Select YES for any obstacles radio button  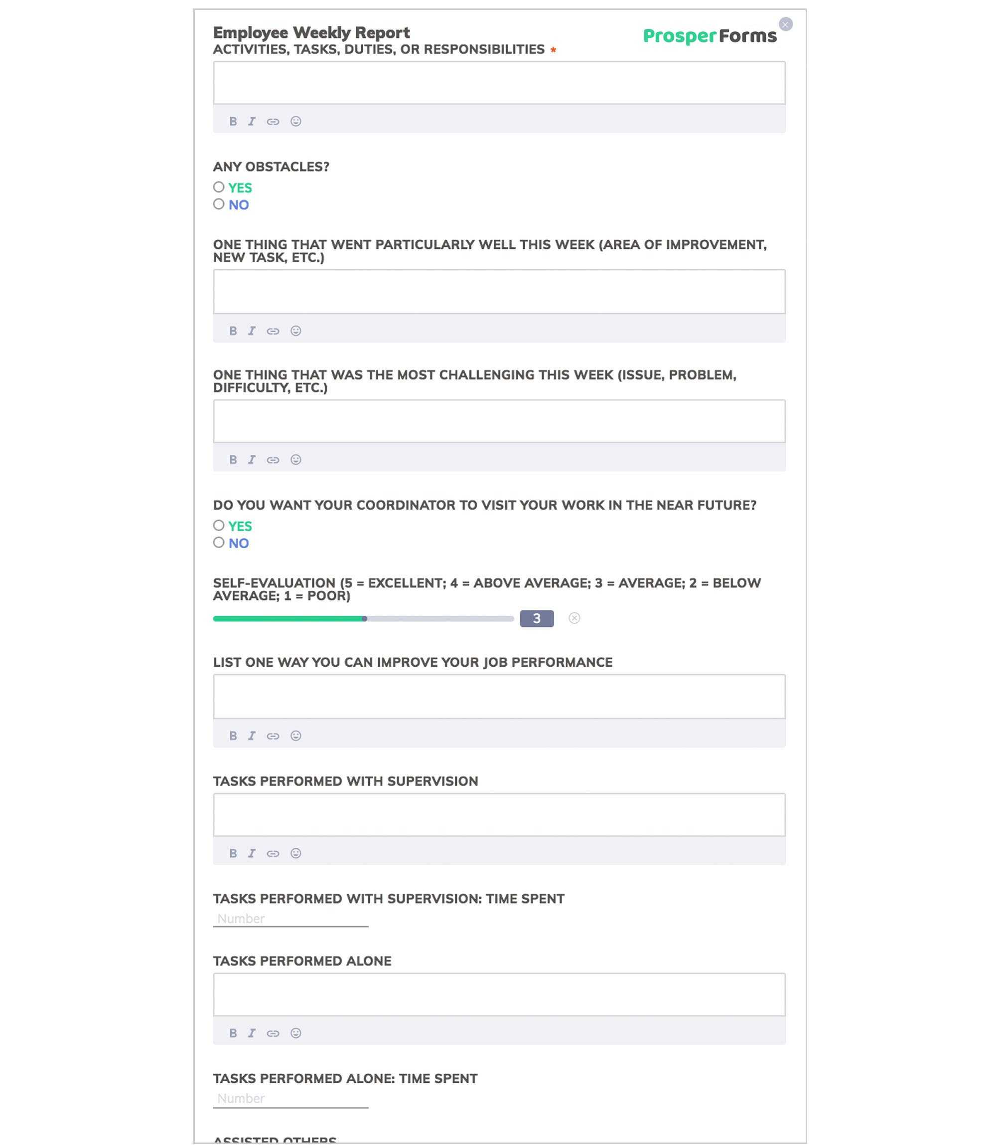tap(219, 188)
